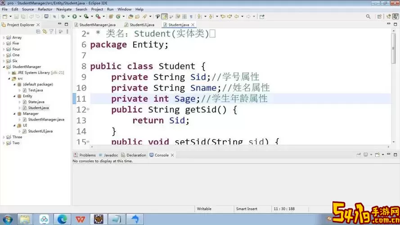
Task: Click the Last Edit Location icon
Action: click(223, 17)
